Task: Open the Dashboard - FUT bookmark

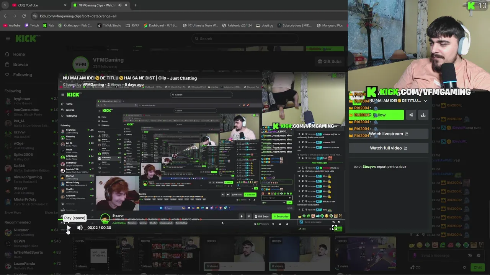Action: point(161,26)
